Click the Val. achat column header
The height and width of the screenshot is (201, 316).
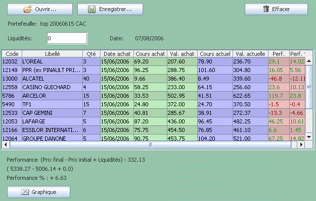point(182,54)
